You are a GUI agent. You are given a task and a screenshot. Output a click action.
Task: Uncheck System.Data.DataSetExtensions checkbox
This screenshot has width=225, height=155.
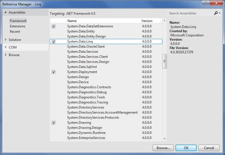(x=54, y=26)
